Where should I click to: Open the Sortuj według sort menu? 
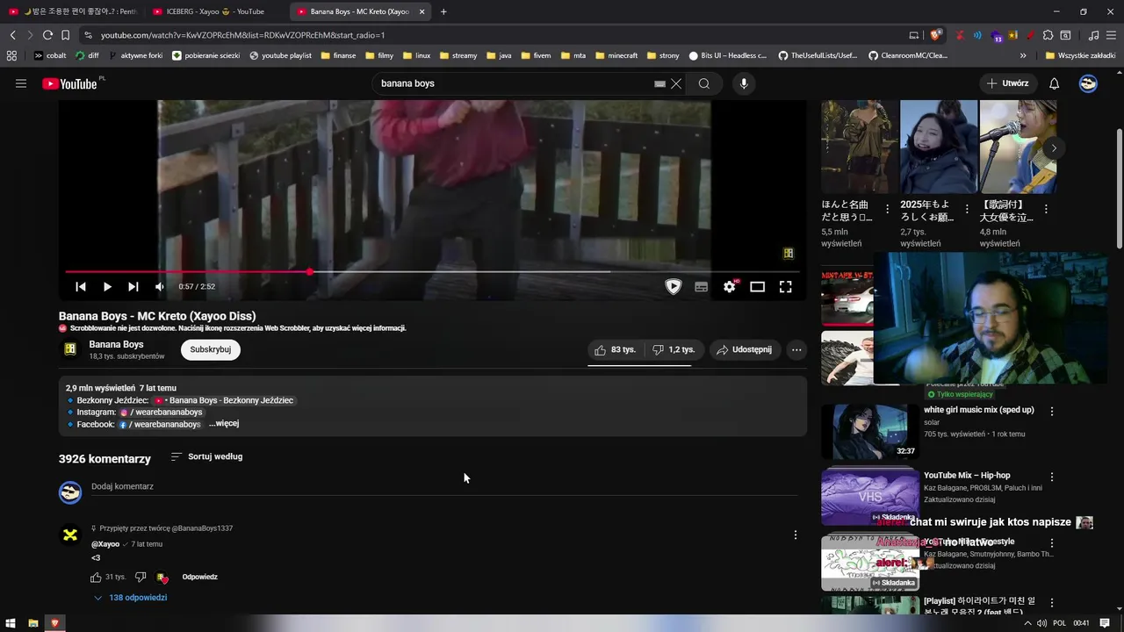(206, 456)
